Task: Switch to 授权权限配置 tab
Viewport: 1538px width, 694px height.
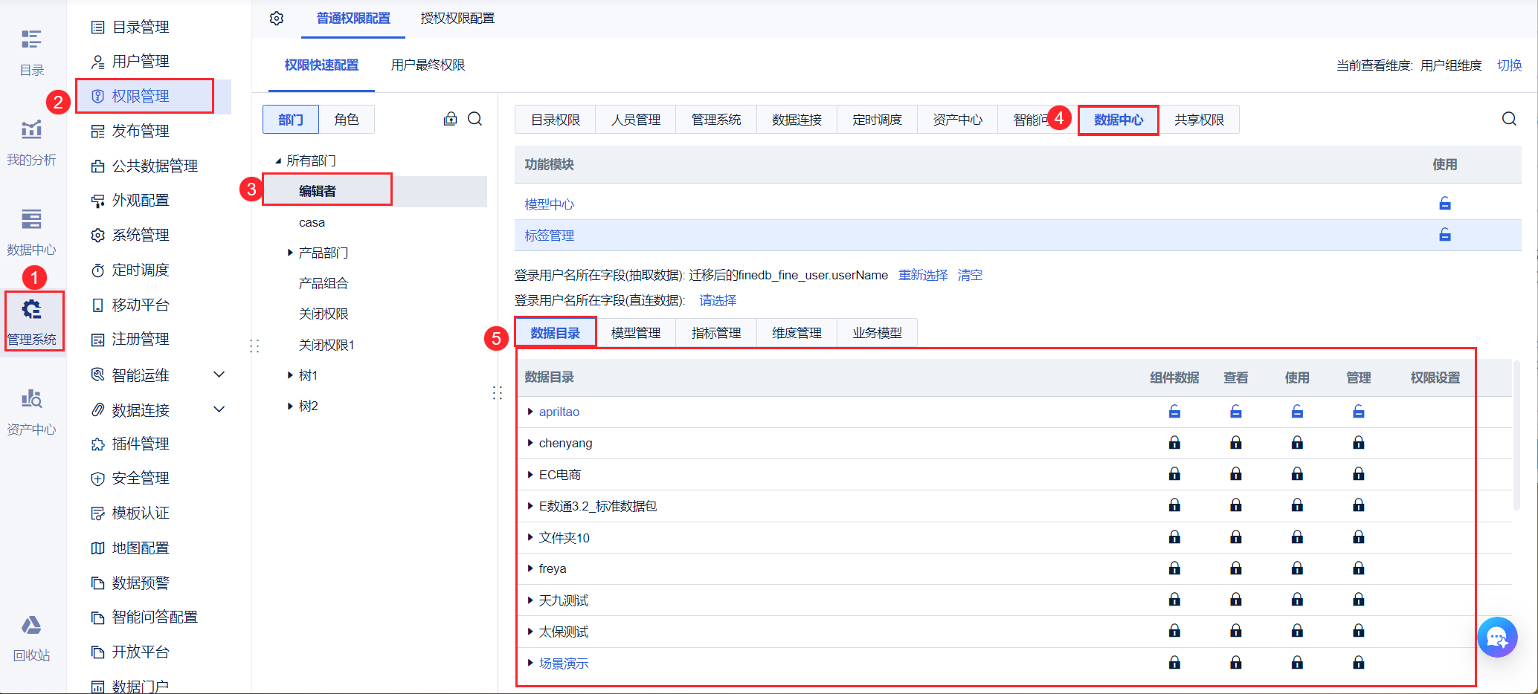Action: coord(457,19)
